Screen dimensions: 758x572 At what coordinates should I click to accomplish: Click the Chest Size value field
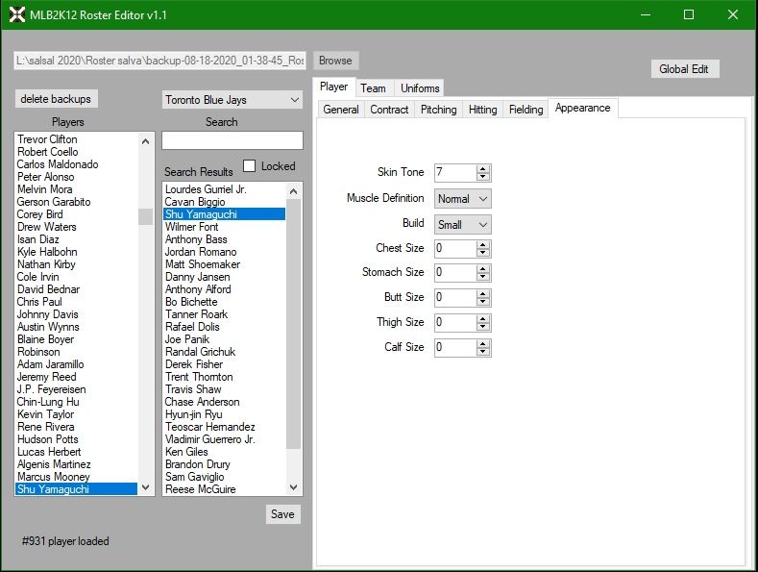coord(455,248)
